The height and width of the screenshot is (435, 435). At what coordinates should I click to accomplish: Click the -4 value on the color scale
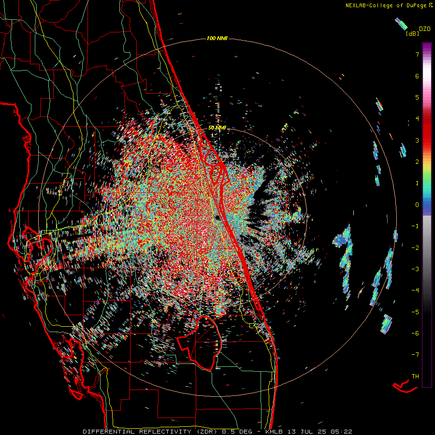tap(415, 290)
